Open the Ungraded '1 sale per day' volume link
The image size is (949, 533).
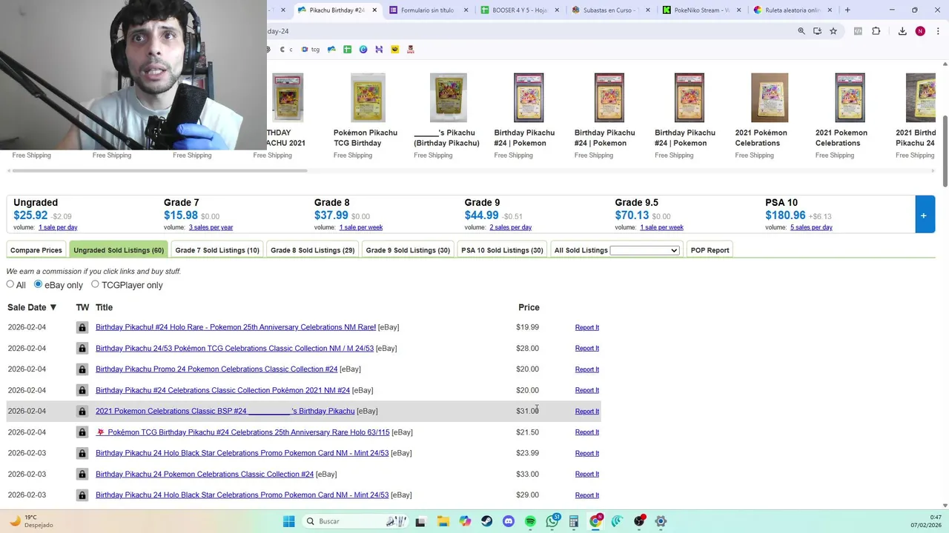(x=58, y=227)
